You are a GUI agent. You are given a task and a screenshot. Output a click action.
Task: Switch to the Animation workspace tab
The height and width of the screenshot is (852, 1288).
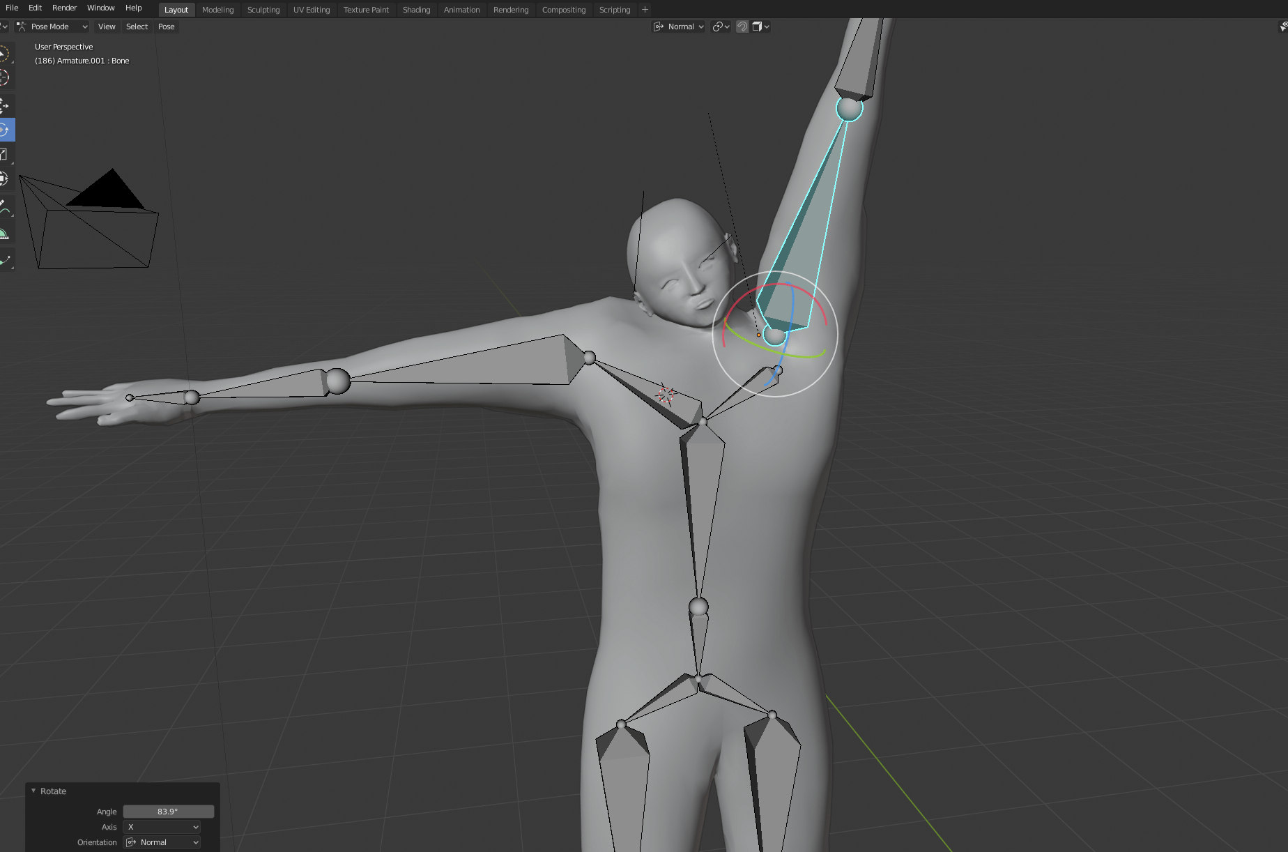pos(461,10)
